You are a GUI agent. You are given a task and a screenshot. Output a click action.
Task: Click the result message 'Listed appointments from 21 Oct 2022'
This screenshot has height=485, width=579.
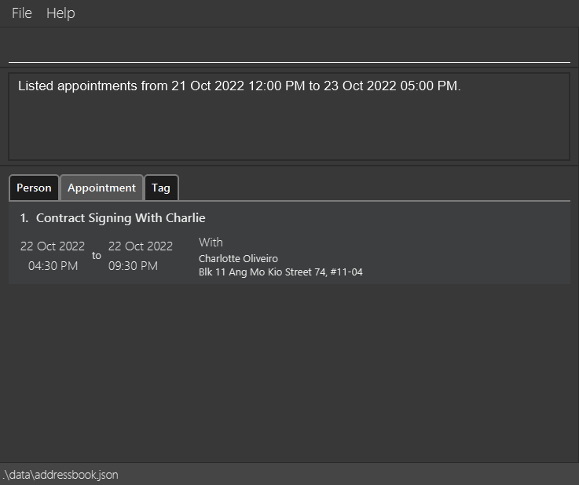(240, 86)
